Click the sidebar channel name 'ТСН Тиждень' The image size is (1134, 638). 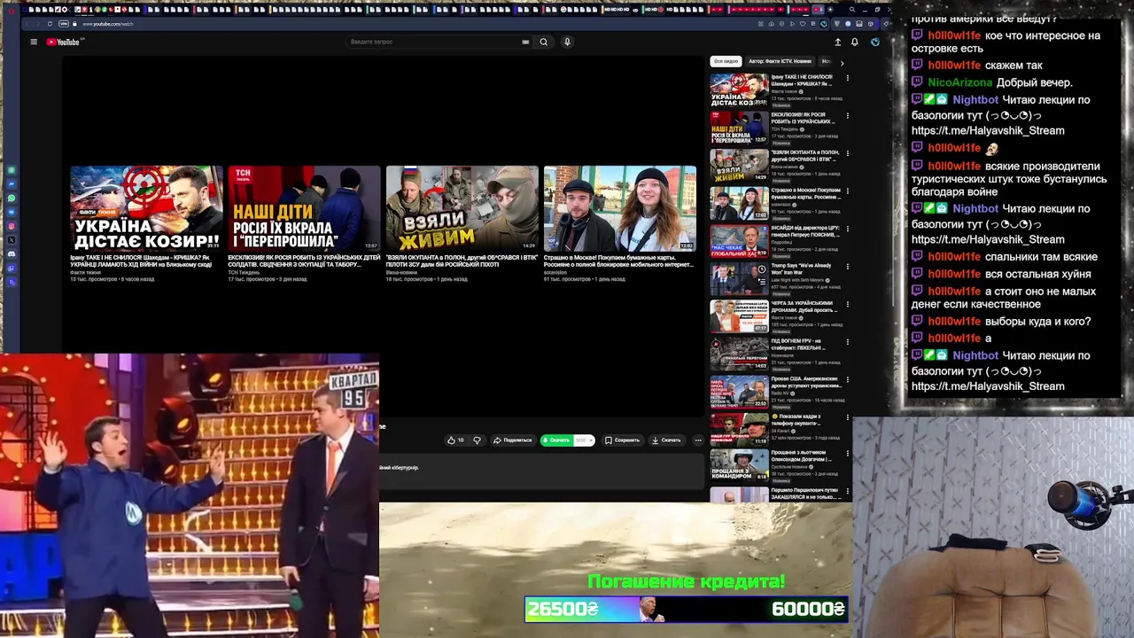[784, 129]
